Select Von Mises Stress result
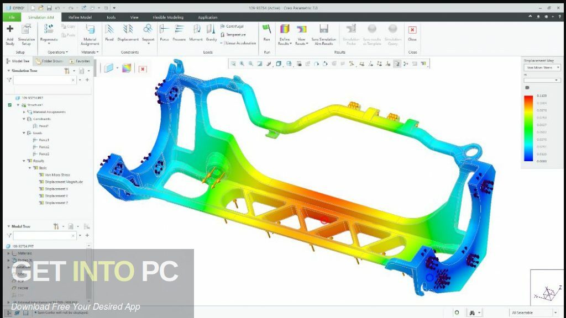This screenshot has width=566, height=318. [55, 175]
